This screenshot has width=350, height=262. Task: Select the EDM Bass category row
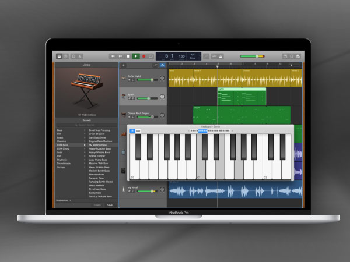click(71, 145)
